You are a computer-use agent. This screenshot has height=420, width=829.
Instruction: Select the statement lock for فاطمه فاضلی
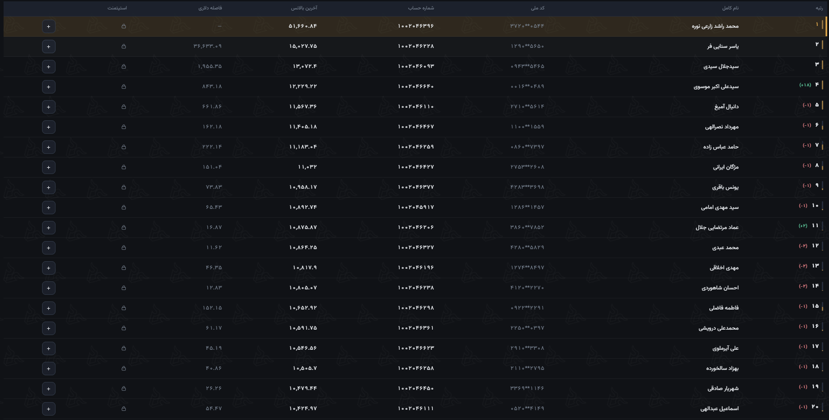coord(124,308)
